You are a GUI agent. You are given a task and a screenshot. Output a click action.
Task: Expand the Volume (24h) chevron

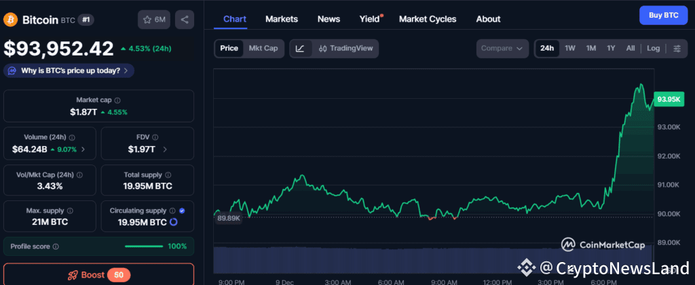[x=83, y=149]
